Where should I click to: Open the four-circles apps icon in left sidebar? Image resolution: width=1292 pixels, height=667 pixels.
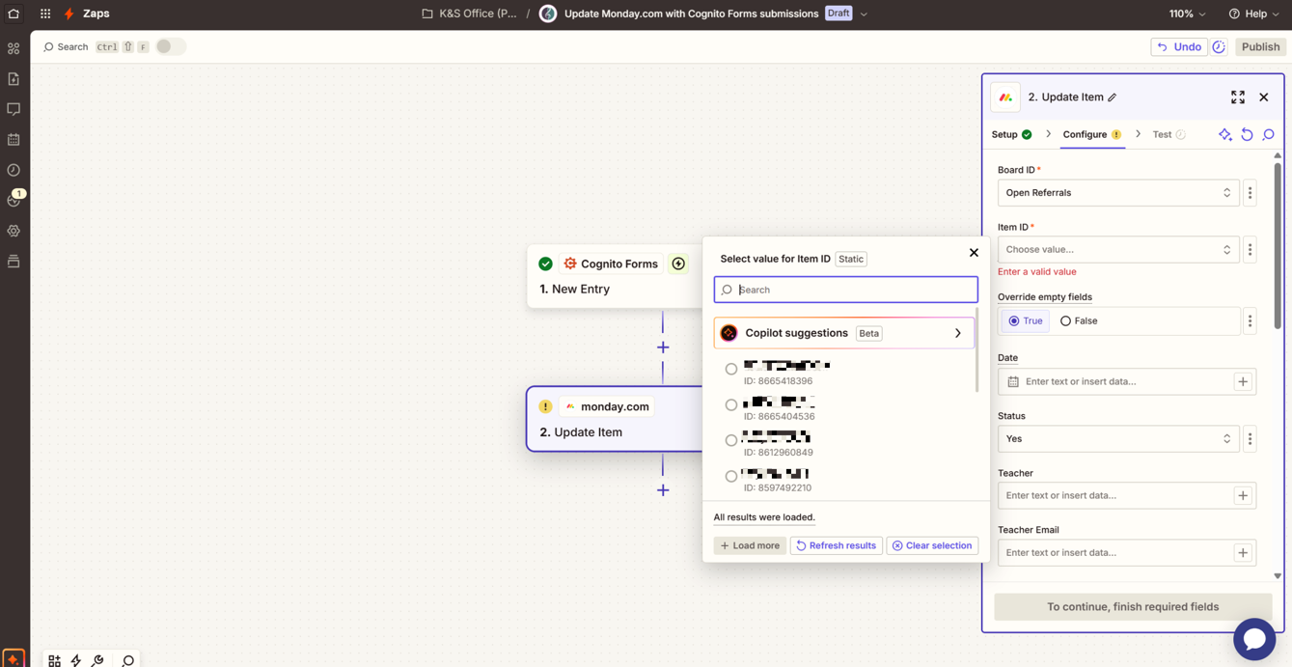[x=14, y=48]
